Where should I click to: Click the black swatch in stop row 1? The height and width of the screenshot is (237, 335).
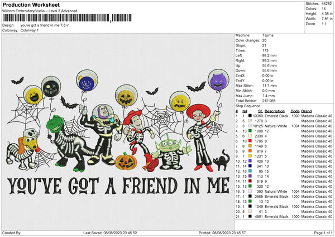(250, 116)
